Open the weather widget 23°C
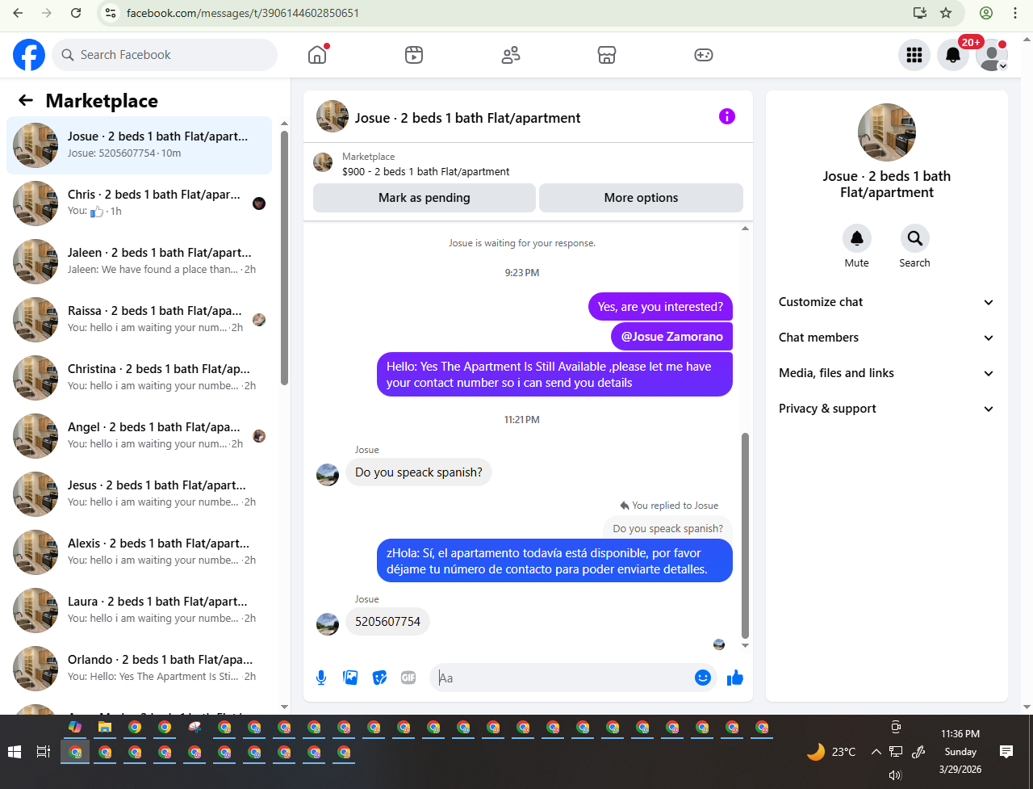The height and width of the screenshot is (789, 1033). click(x=831, y=752)
